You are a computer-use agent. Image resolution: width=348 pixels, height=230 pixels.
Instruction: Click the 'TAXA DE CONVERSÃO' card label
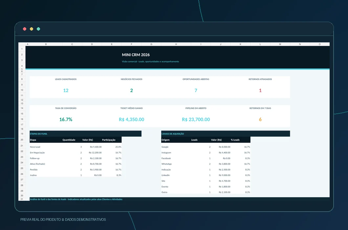click(66, 108)
